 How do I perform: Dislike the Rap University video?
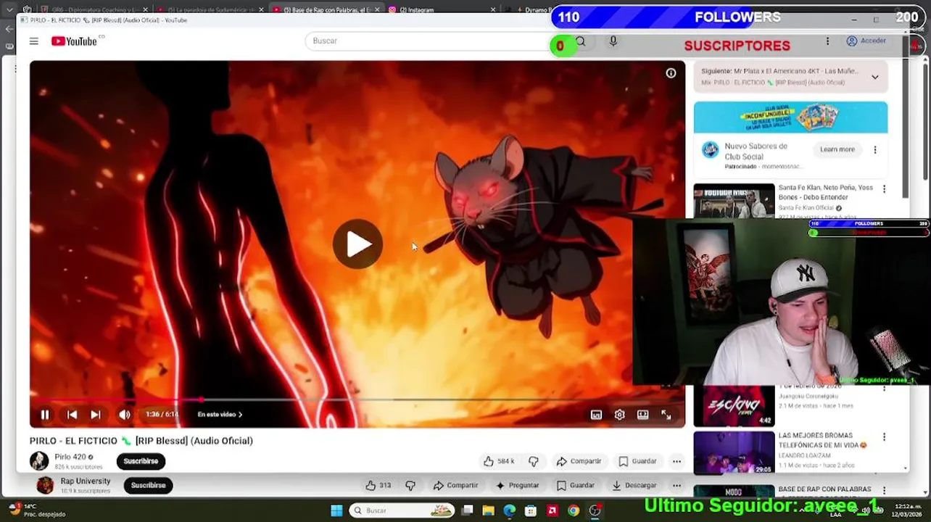click(410, 486)
